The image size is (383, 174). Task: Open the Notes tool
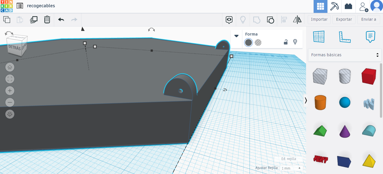[x=370, y=37]
